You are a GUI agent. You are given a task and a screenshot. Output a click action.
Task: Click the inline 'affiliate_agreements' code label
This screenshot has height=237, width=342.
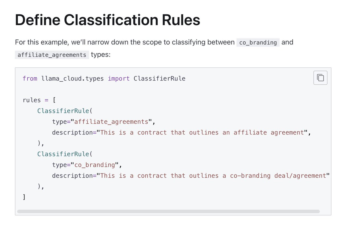[x=52, y=55]
